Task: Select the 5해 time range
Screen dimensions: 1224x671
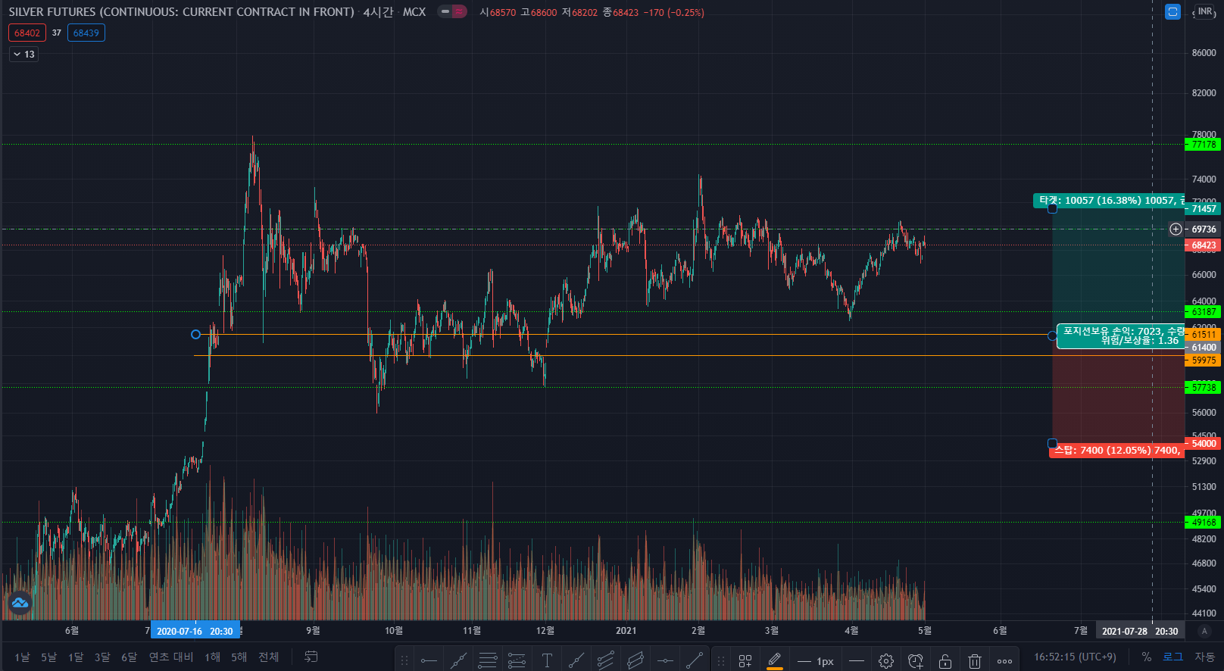Action: pyautogui.click(x=239, y=657)
